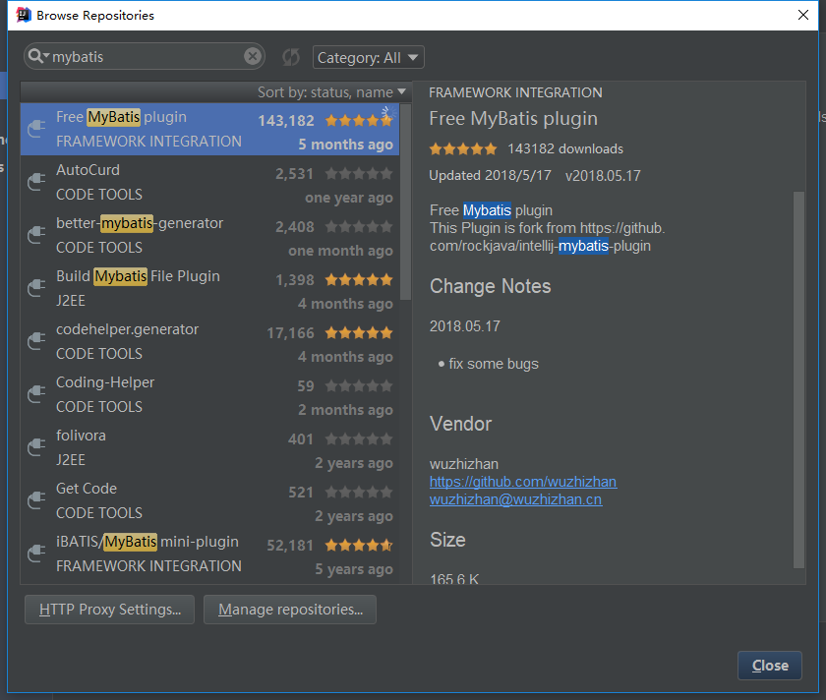Click the Size heading in details

(x=447, y=540)
